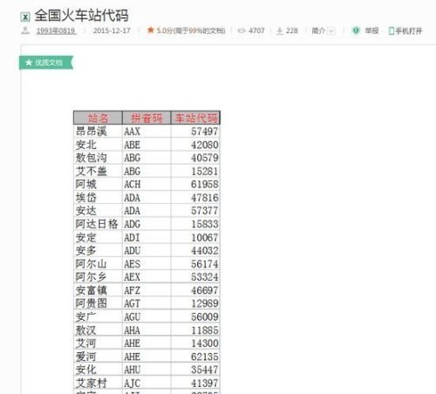Click pinyin code AES
436x394 pixels.
[132, 264]
